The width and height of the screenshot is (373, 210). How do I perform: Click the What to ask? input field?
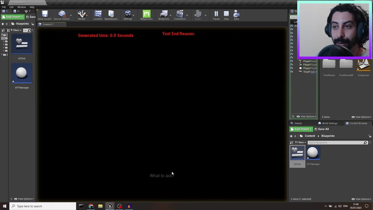click(162, 176)
